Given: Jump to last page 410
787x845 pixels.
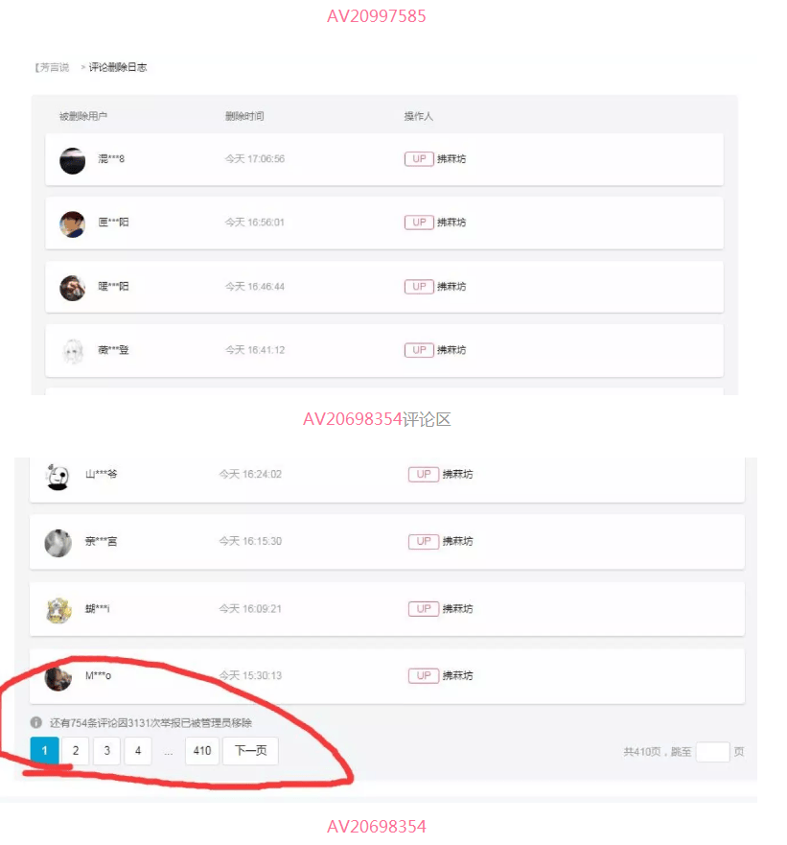Looking at the screenshot, I should (202, 751).
